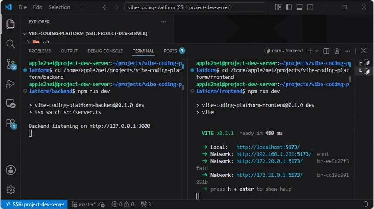Select the first terminal in the terminal list

coord(364,63)
